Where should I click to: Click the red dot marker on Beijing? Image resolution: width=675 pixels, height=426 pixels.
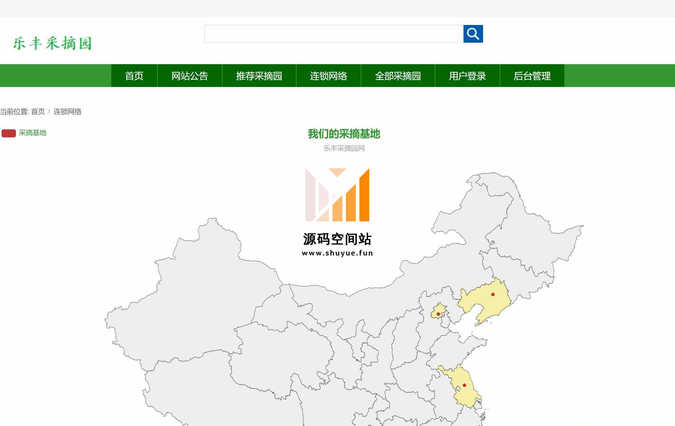point(438,314)
